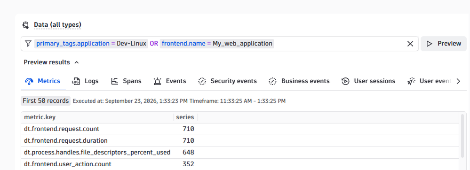
Task: Click the filter funnel icon
Action: 28,44
